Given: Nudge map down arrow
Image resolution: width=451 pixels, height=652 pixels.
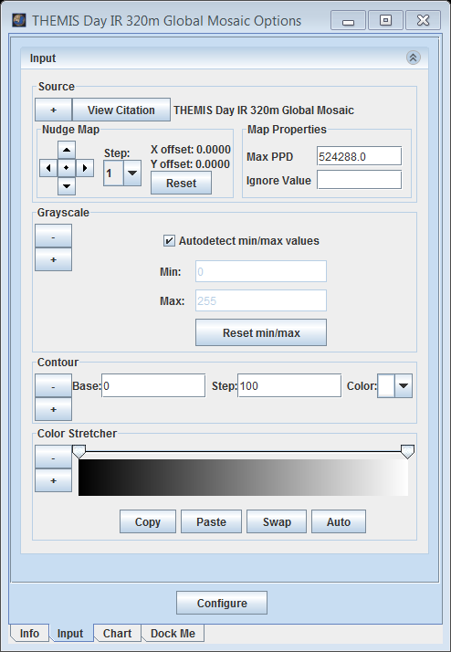Looking at the screenshot, I should 67,186.
